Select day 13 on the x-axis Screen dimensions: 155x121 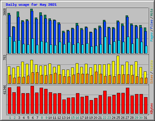coord(64,118)
